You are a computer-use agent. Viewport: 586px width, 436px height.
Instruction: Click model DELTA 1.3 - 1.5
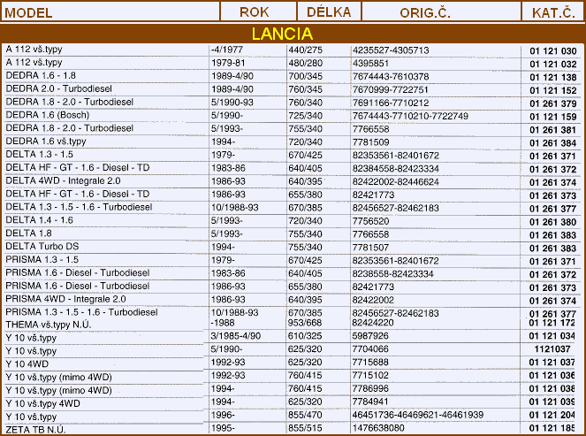coord(39,154)
